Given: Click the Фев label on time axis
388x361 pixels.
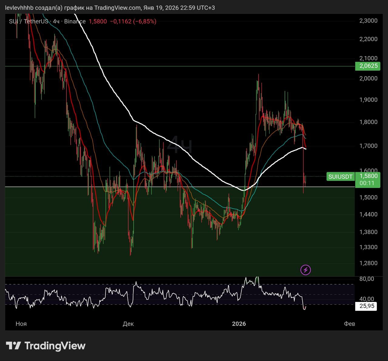Looking at the screenshot, I should (349, 324).
